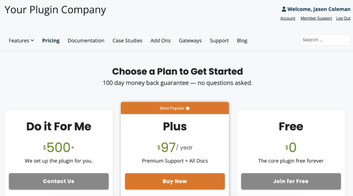This screenshot has width=353, height=196.
Task: Open the Blog nav link
Action: [x=242, y=40]
